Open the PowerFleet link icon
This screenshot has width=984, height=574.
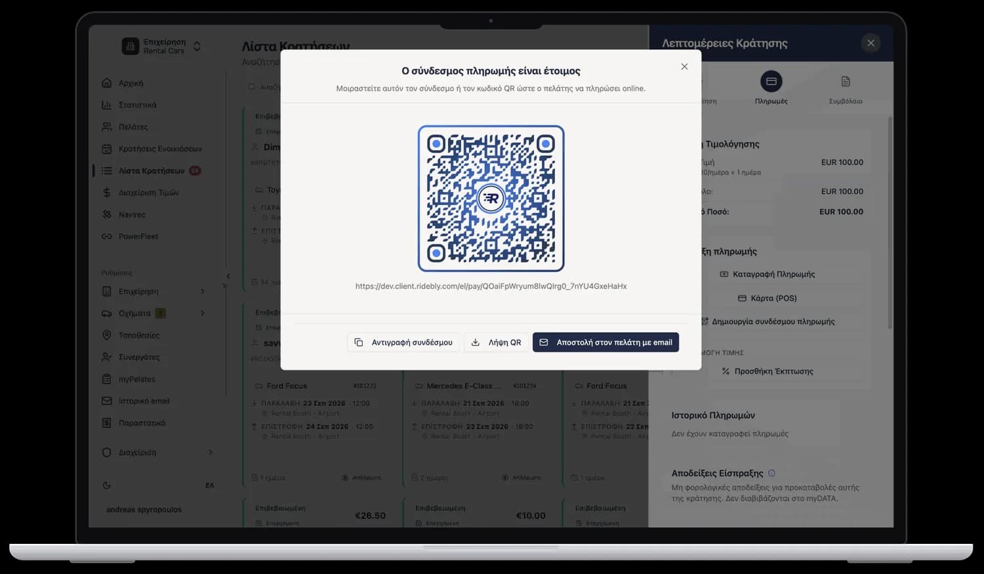click(107, 236)
